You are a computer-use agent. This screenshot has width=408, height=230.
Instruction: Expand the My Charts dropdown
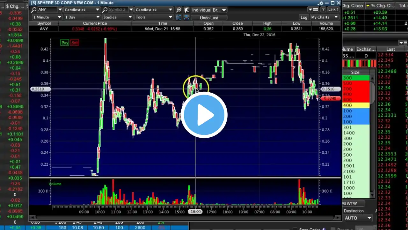coord(335,17)
